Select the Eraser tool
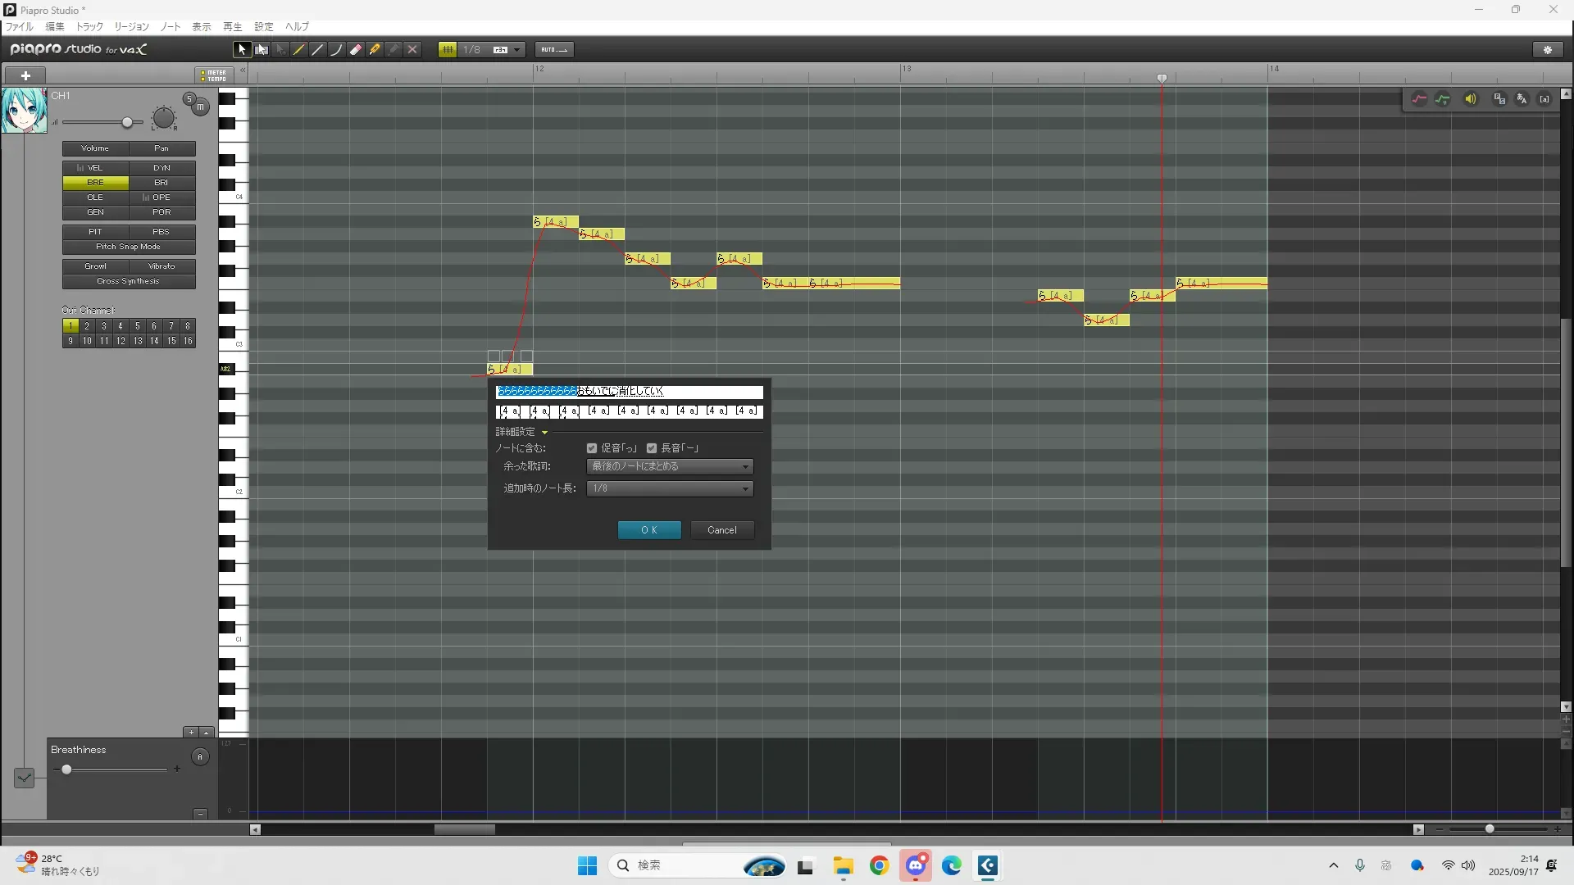 356,50
